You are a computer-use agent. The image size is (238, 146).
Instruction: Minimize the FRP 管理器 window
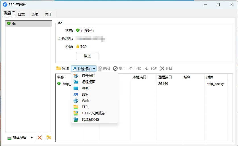point(205,5)
